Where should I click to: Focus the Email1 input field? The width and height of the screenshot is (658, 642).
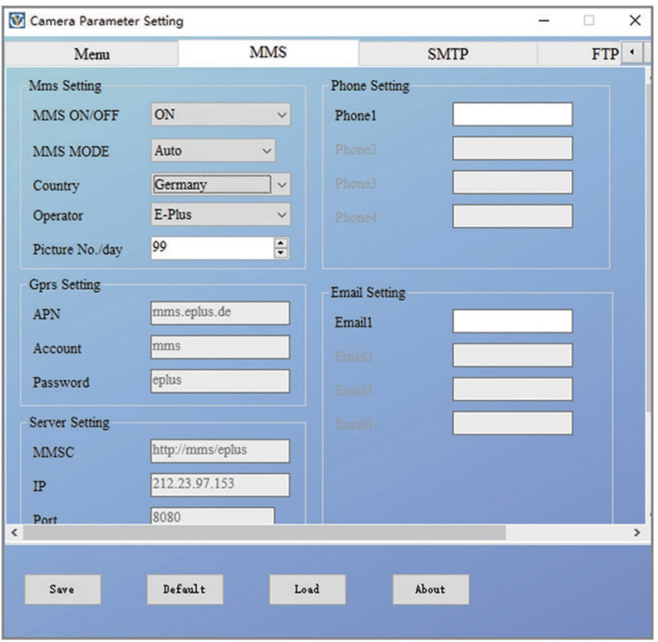pos(512,321)
